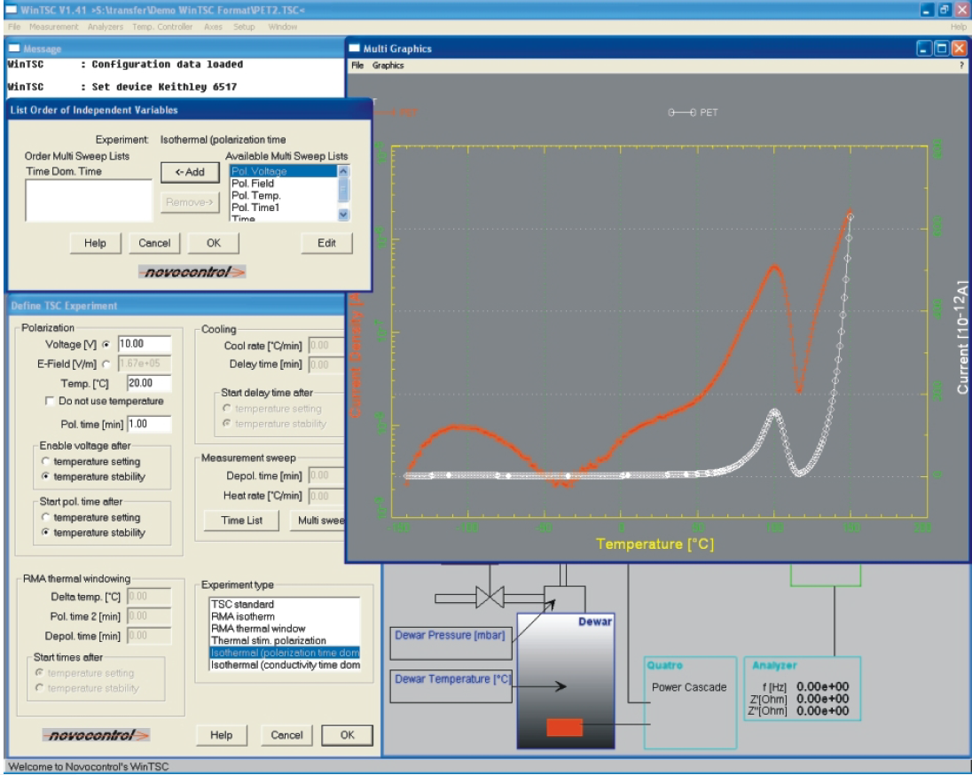Screen dimensions: 972x775
Task: Enable the 'Do not use temperature' checkbox
Action: click(50, 402)
